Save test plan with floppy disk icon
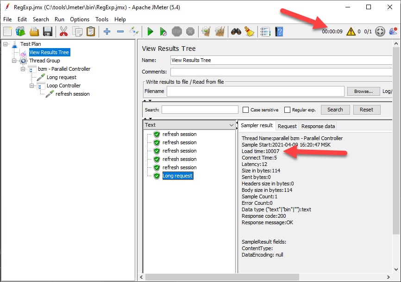This screenshot has height=282, width=401. (48, 32)
